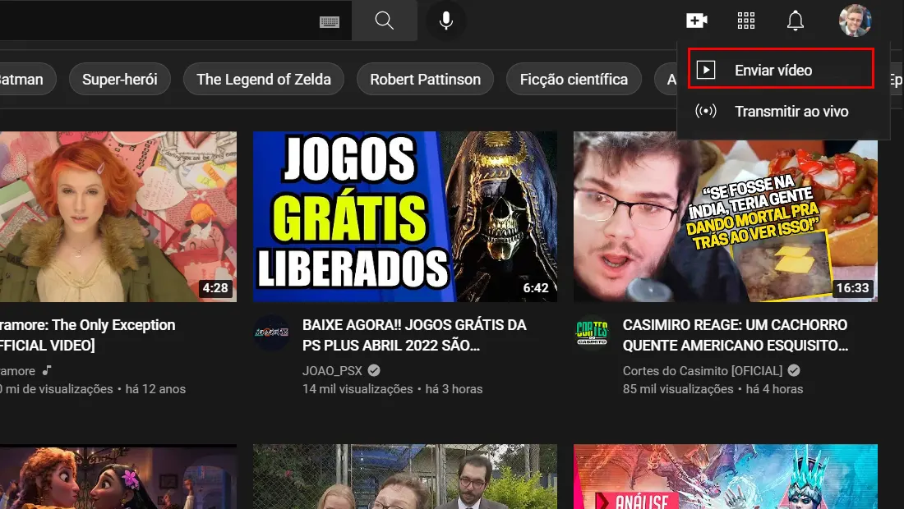This screenshot has width=904, height=509.
Task: Open the Jogos Grátis Liberados thumbnail
Action: tap(404, 217)
